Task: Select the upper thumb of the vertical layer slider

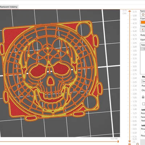Action: (x=130, y=11)
